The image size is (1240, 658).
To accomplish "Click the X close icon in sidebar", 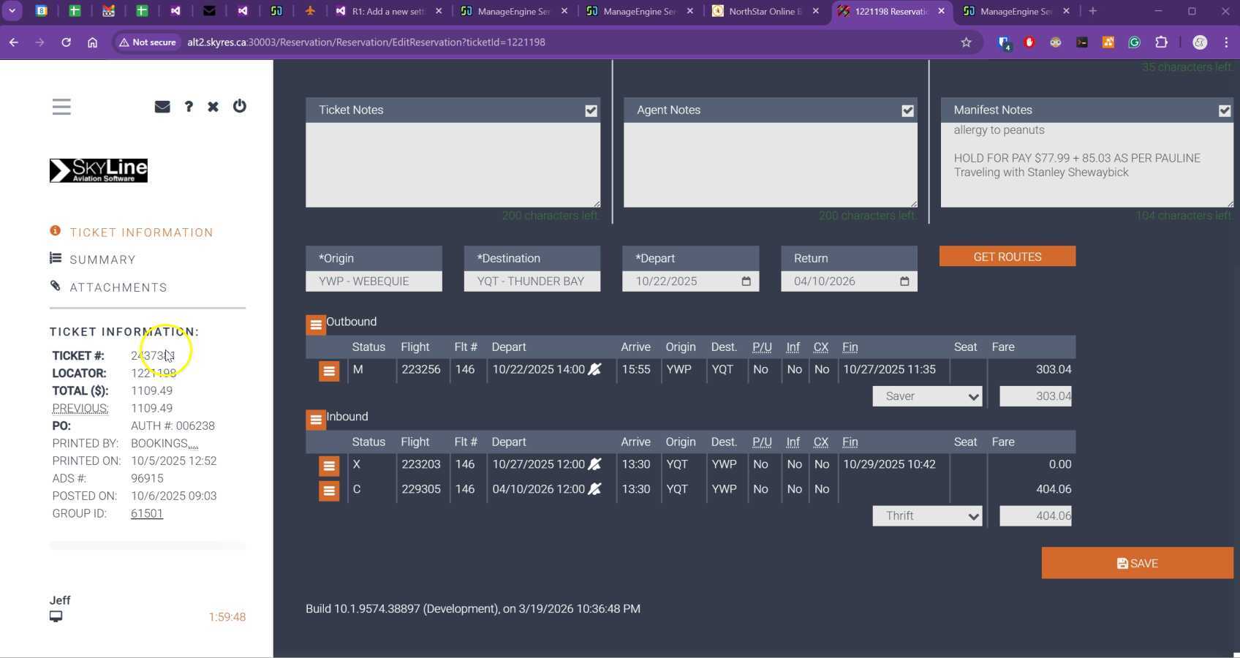I will [x=213, y=107].
